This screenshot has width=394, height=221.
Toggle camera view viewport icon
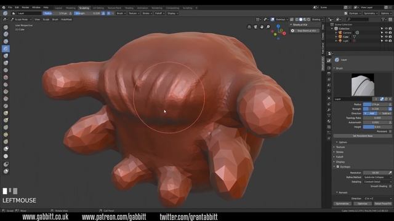tap(255, 27)
